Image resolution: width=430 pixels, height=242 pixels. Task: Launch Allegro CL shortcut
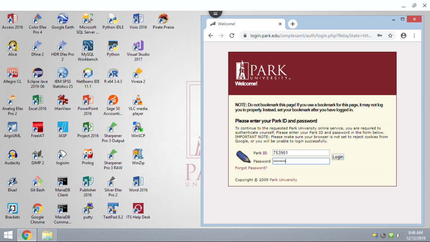12,76
